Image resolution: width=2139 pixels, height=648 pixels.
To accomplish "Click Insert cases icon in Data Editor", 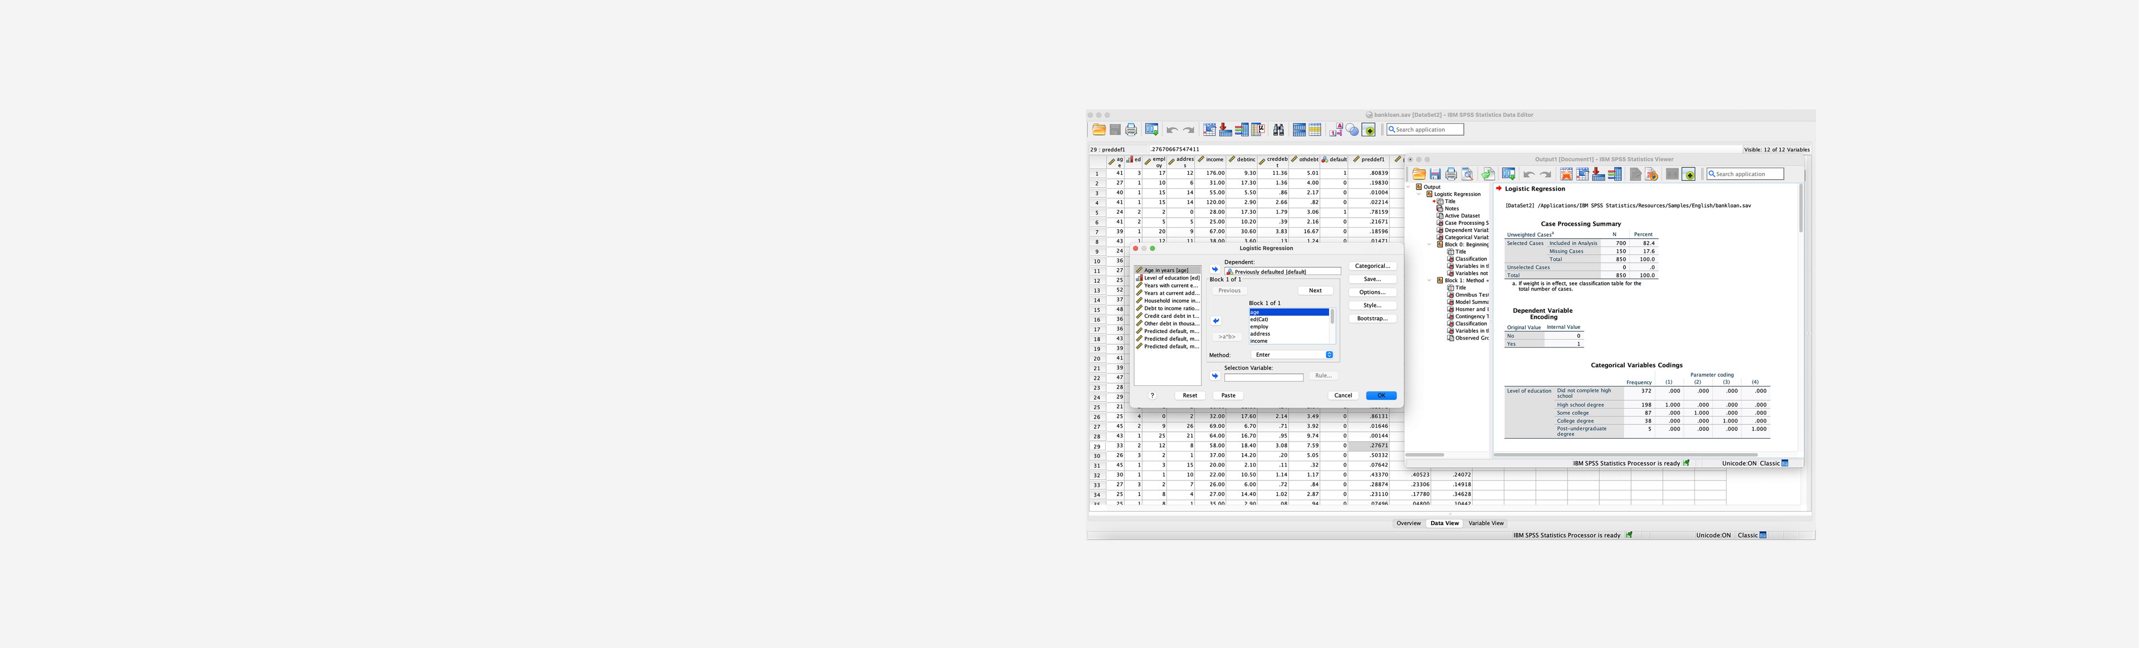I will point(1300,130).
